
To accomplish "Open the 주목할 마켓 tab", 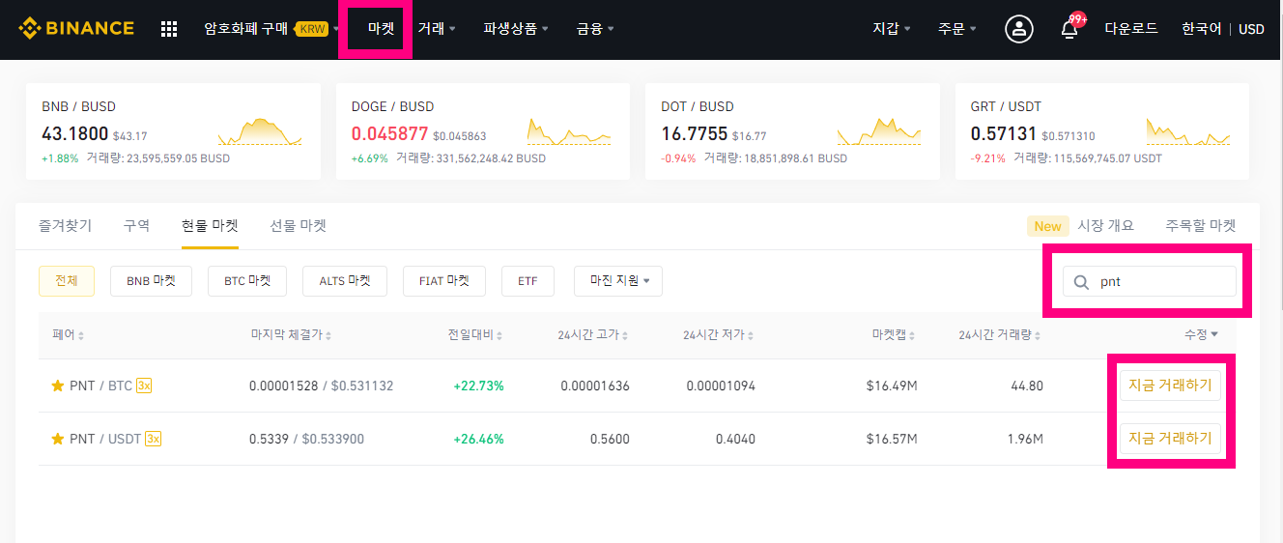I will tap(1201, 225).
